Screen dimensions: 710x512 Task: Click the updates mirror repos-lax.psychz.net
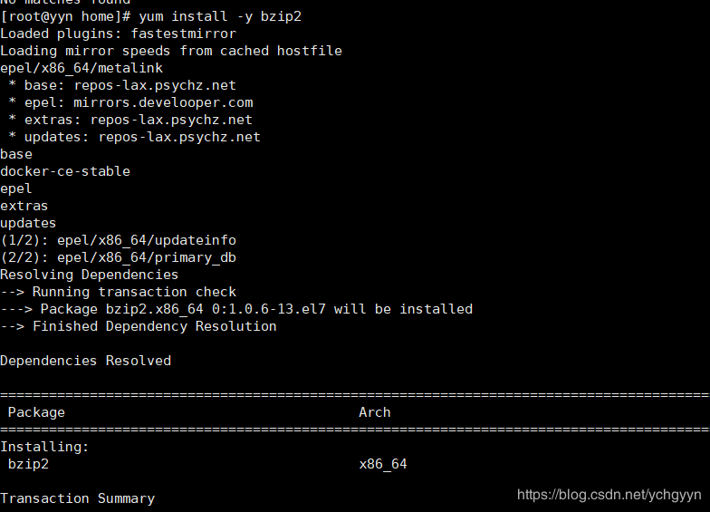(179, 138)
